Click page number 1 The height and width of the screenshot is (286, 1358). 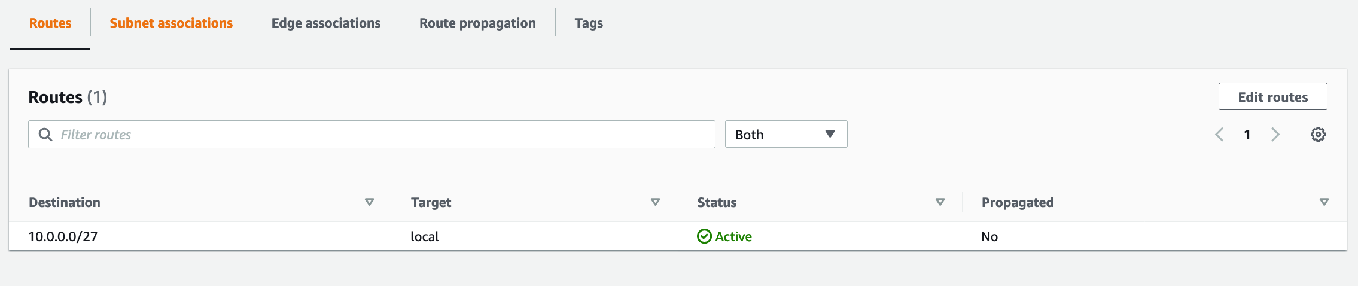(x=1247, y=135)
